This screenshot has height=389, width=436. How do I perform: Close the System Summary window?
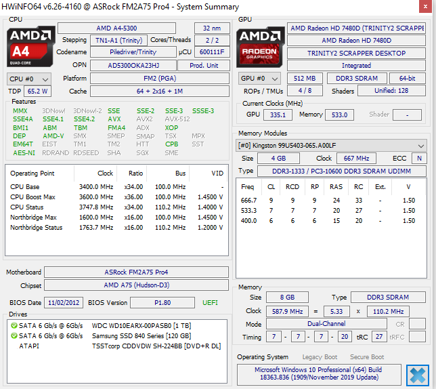(425, 6)
